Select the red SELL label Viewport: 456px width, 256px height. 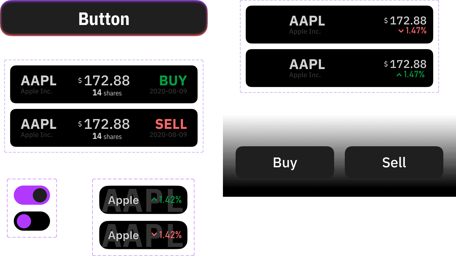[171, 124]
